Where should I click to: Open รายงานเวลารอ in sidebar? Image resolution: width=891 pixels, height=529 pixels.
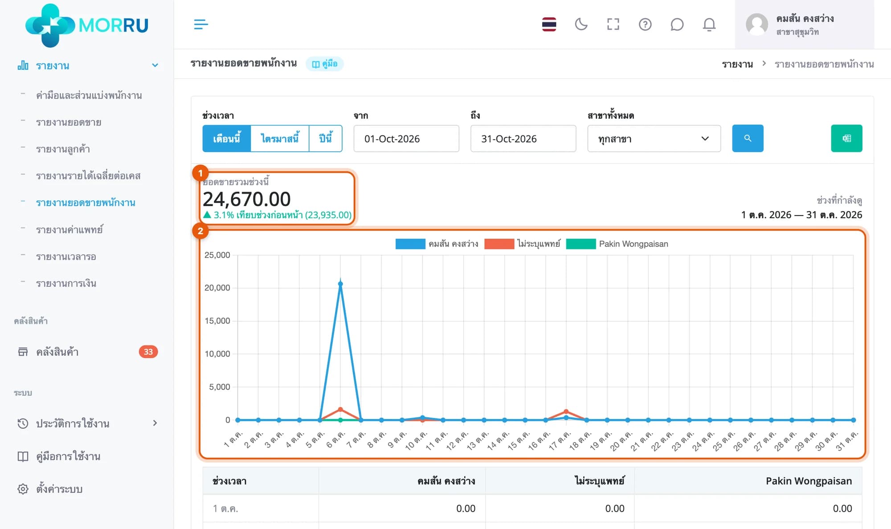click(66, 256)
